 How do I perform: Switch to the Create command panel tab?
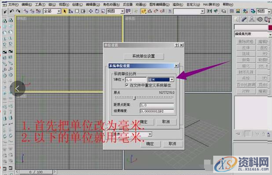[236, 19]
